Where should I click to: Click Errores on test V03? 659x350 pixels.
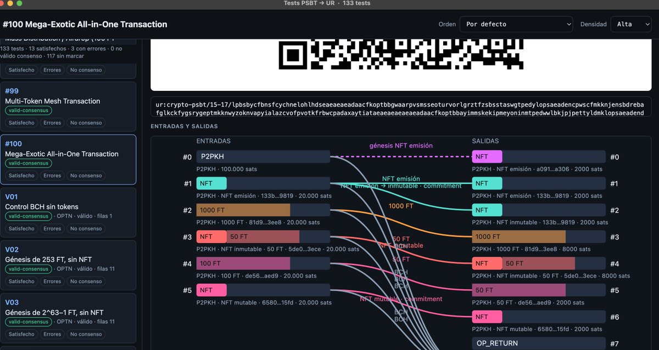point(52,334)
